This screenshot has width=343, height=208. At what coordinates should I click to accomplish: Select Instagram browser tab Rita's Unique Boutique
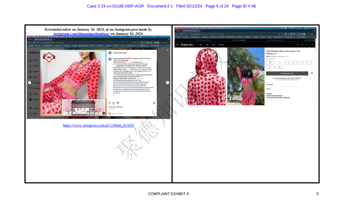[x=43, y=39]
